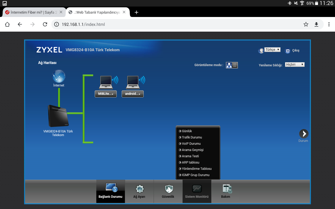Open the Güvenlik shield section
The image size is (335, 209).
tap(168, 191)
